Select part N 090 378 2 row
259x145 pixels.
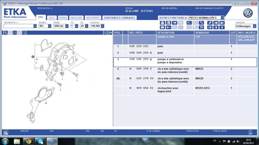click(185, 72)
